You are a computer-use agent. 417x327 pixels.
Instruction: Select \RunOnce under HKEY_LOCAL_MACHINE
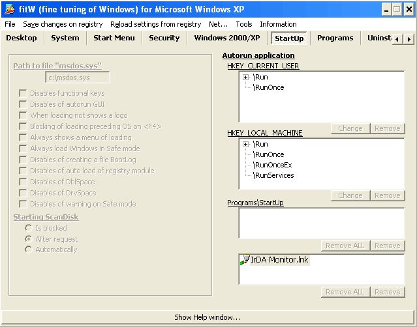click(269, 155)
